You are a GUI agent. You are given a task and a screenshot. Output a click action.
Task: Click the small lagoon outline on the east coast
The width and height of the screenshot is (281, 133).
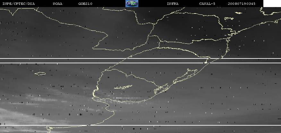(192, 71)
